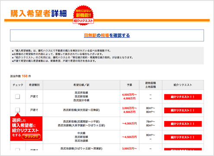
Task: Tick the checkbox in the 東伏見駅〜田無駅 row
Action: pyautogui.click(x=17, y=110)
